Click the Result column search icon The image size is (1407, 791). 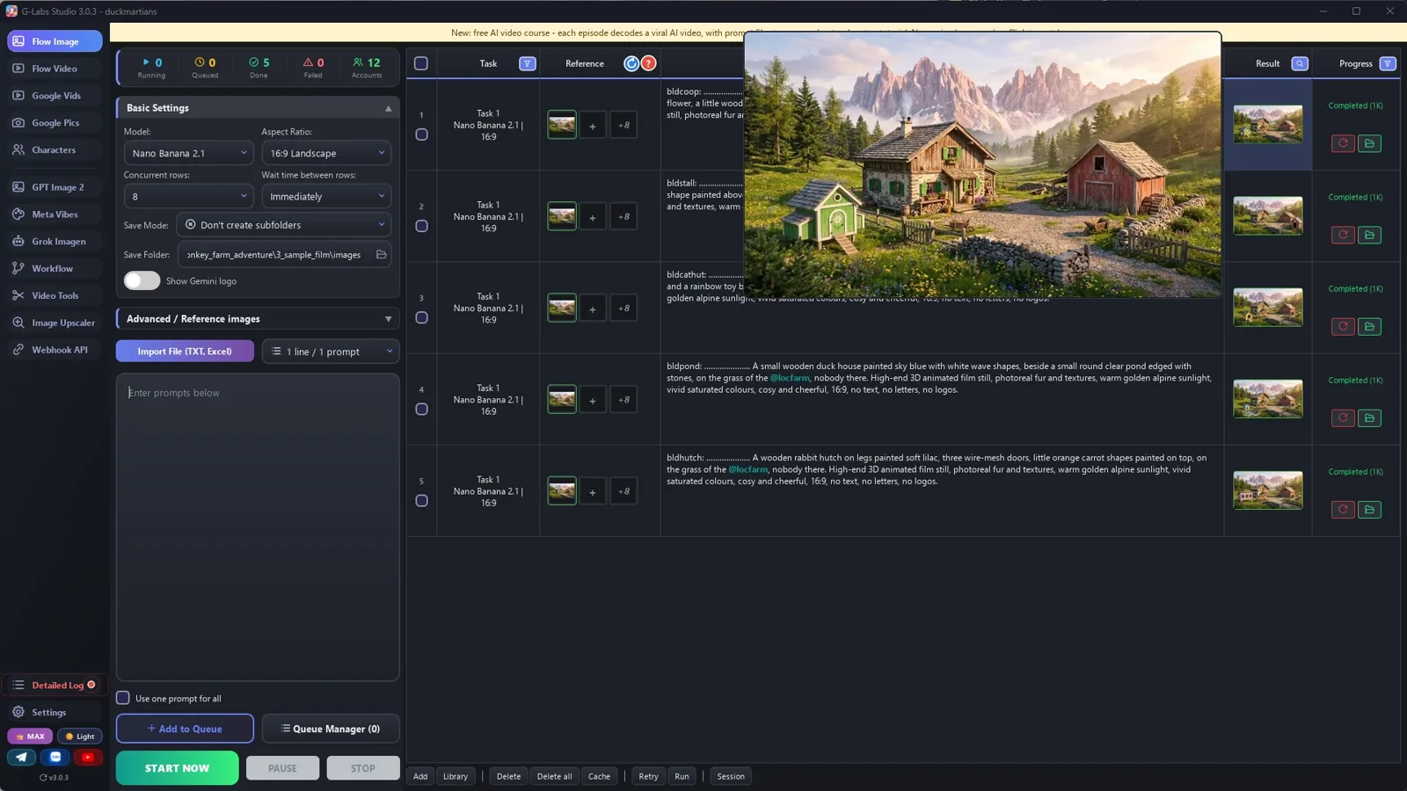[x=1299, y=63]
